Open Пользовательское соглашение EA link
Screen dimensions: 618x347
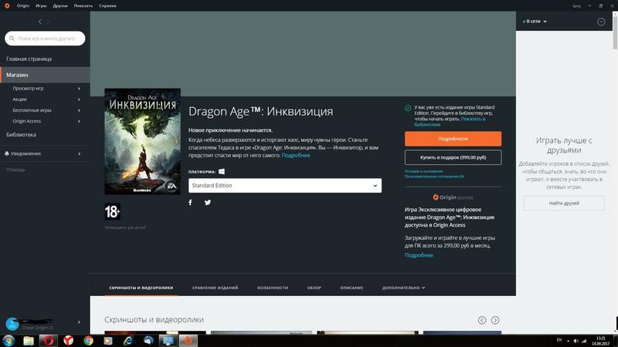(x=434, y=177)
